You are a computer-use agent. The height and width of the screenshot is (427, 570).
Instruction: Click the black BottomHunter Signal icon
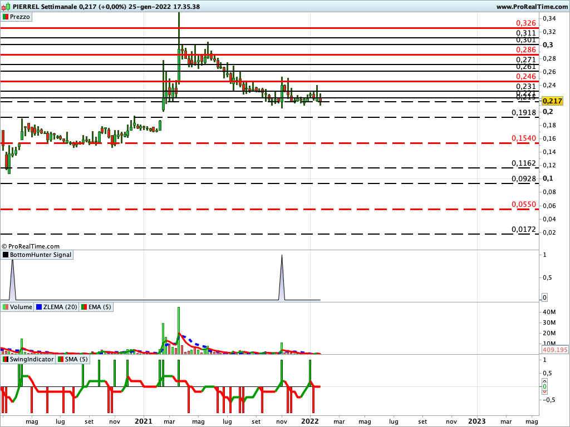[x=6, y=255]
